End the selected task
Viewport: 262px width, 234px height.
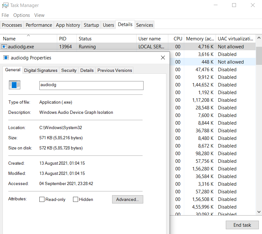242,225
